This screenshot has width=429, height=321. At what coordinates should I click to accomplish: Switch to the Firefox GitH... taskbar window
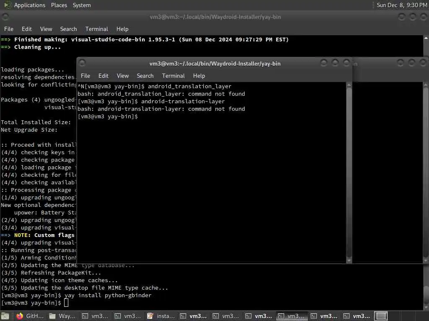(30, 316)
